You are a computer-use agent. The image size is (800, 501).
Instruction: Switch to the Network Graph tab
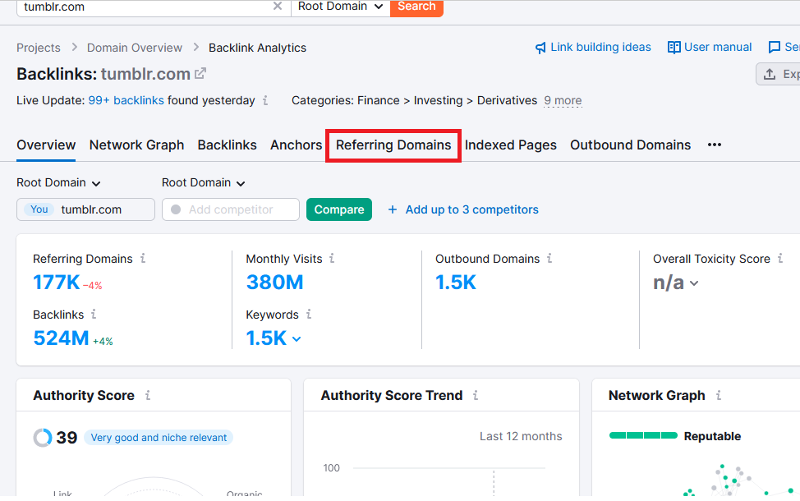click(136, 145)
